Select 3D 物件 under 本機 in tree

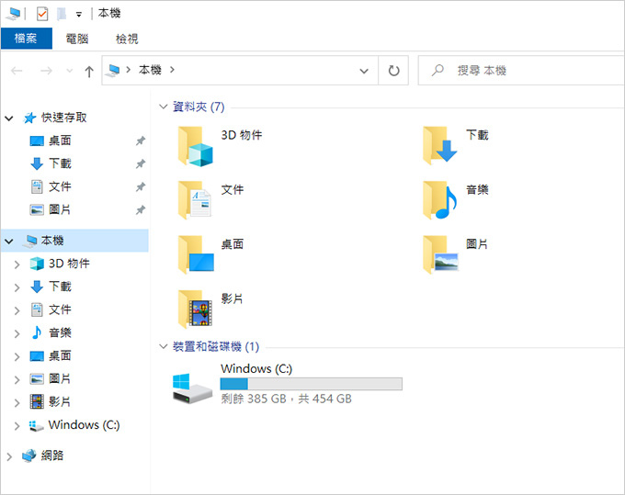pyautogui.click(x=69, y=264)
